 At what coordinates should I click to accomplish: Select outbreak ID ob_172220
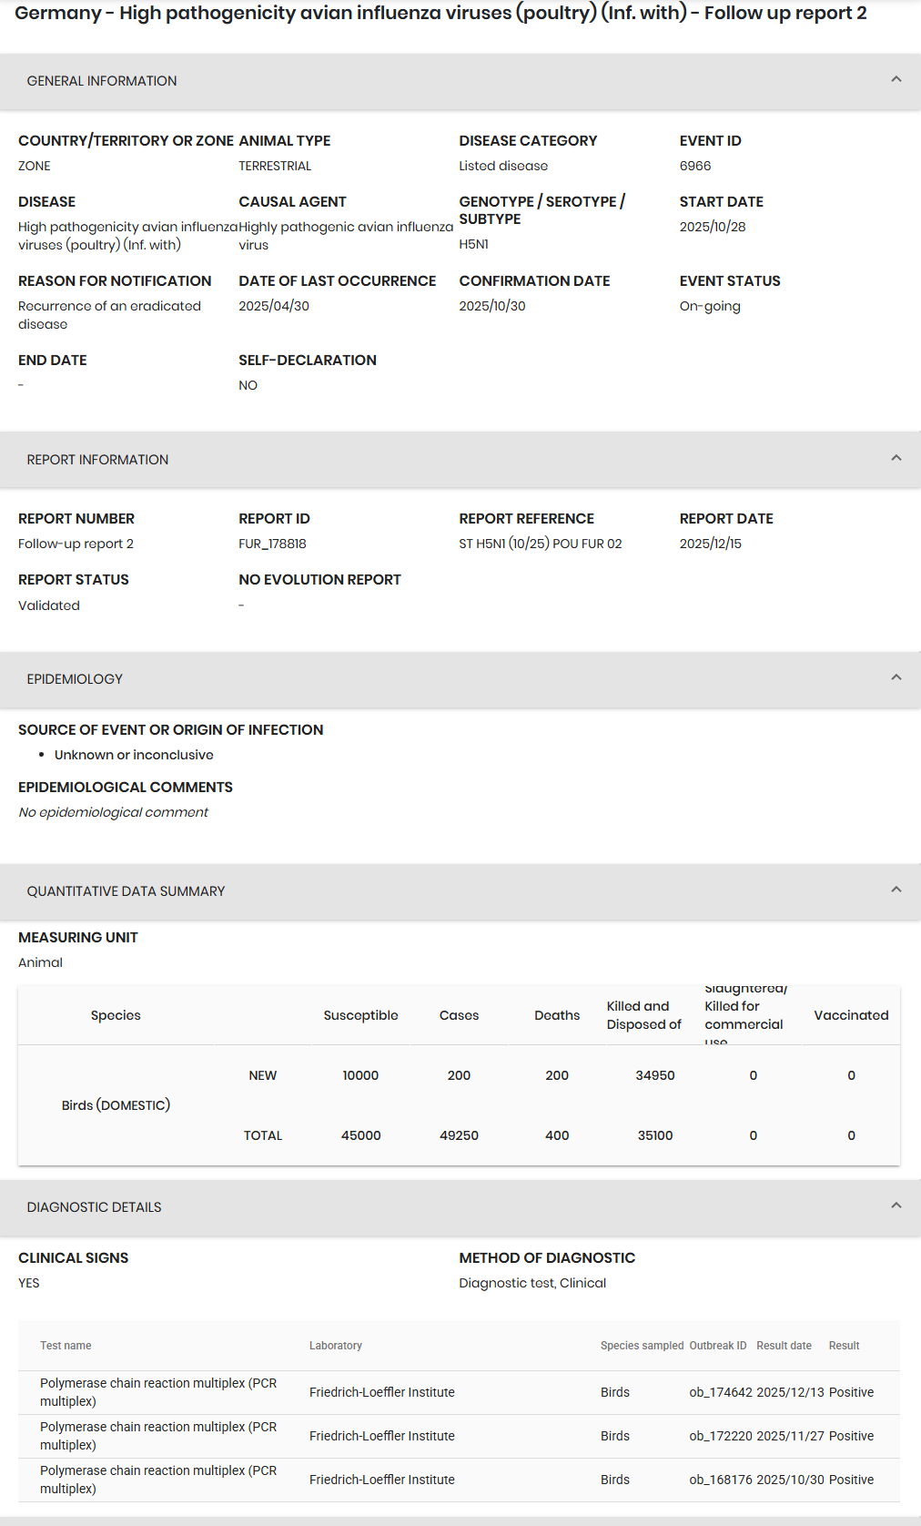(721, 1436)
